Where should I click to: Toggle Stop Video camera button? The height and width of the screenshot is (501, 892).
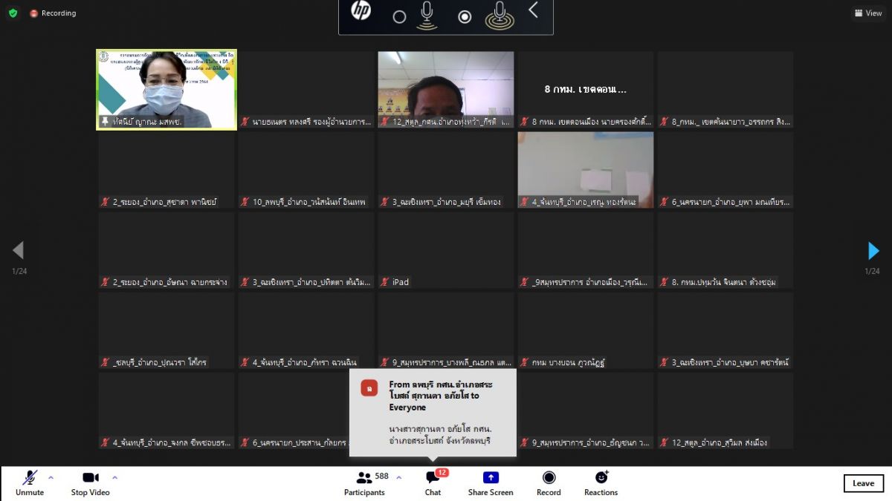pos(90,482)
